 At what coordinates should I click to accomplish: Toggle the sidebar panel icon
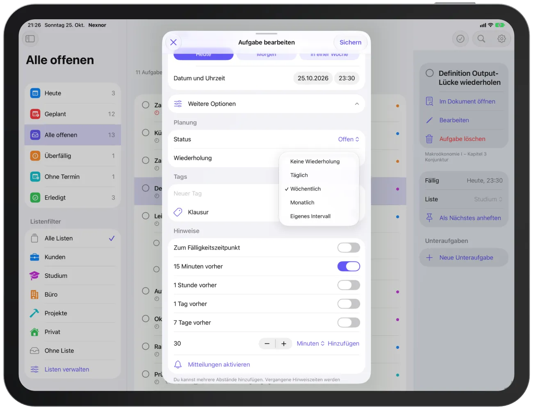point(30,39)
